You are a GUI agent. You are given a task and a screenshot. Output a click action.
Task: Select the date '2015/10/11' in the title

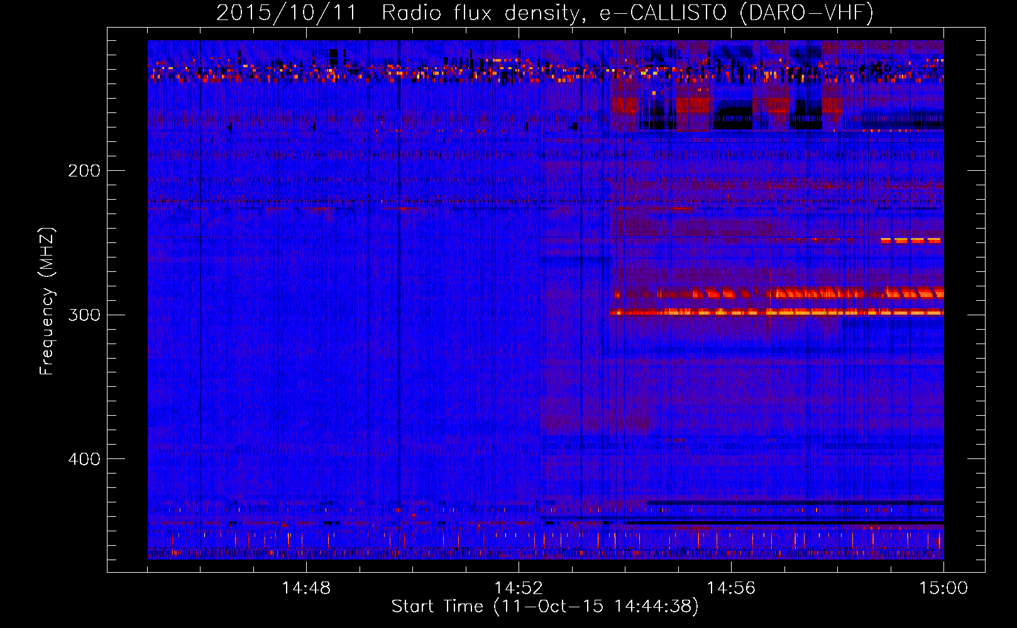click(287, 13)
